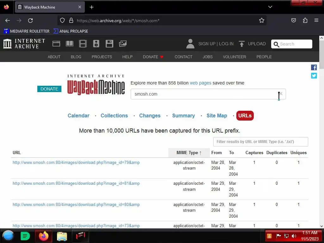Open a new browser tab
The height and width of the screenshot is (243, 324).
(x=91, y=7)
